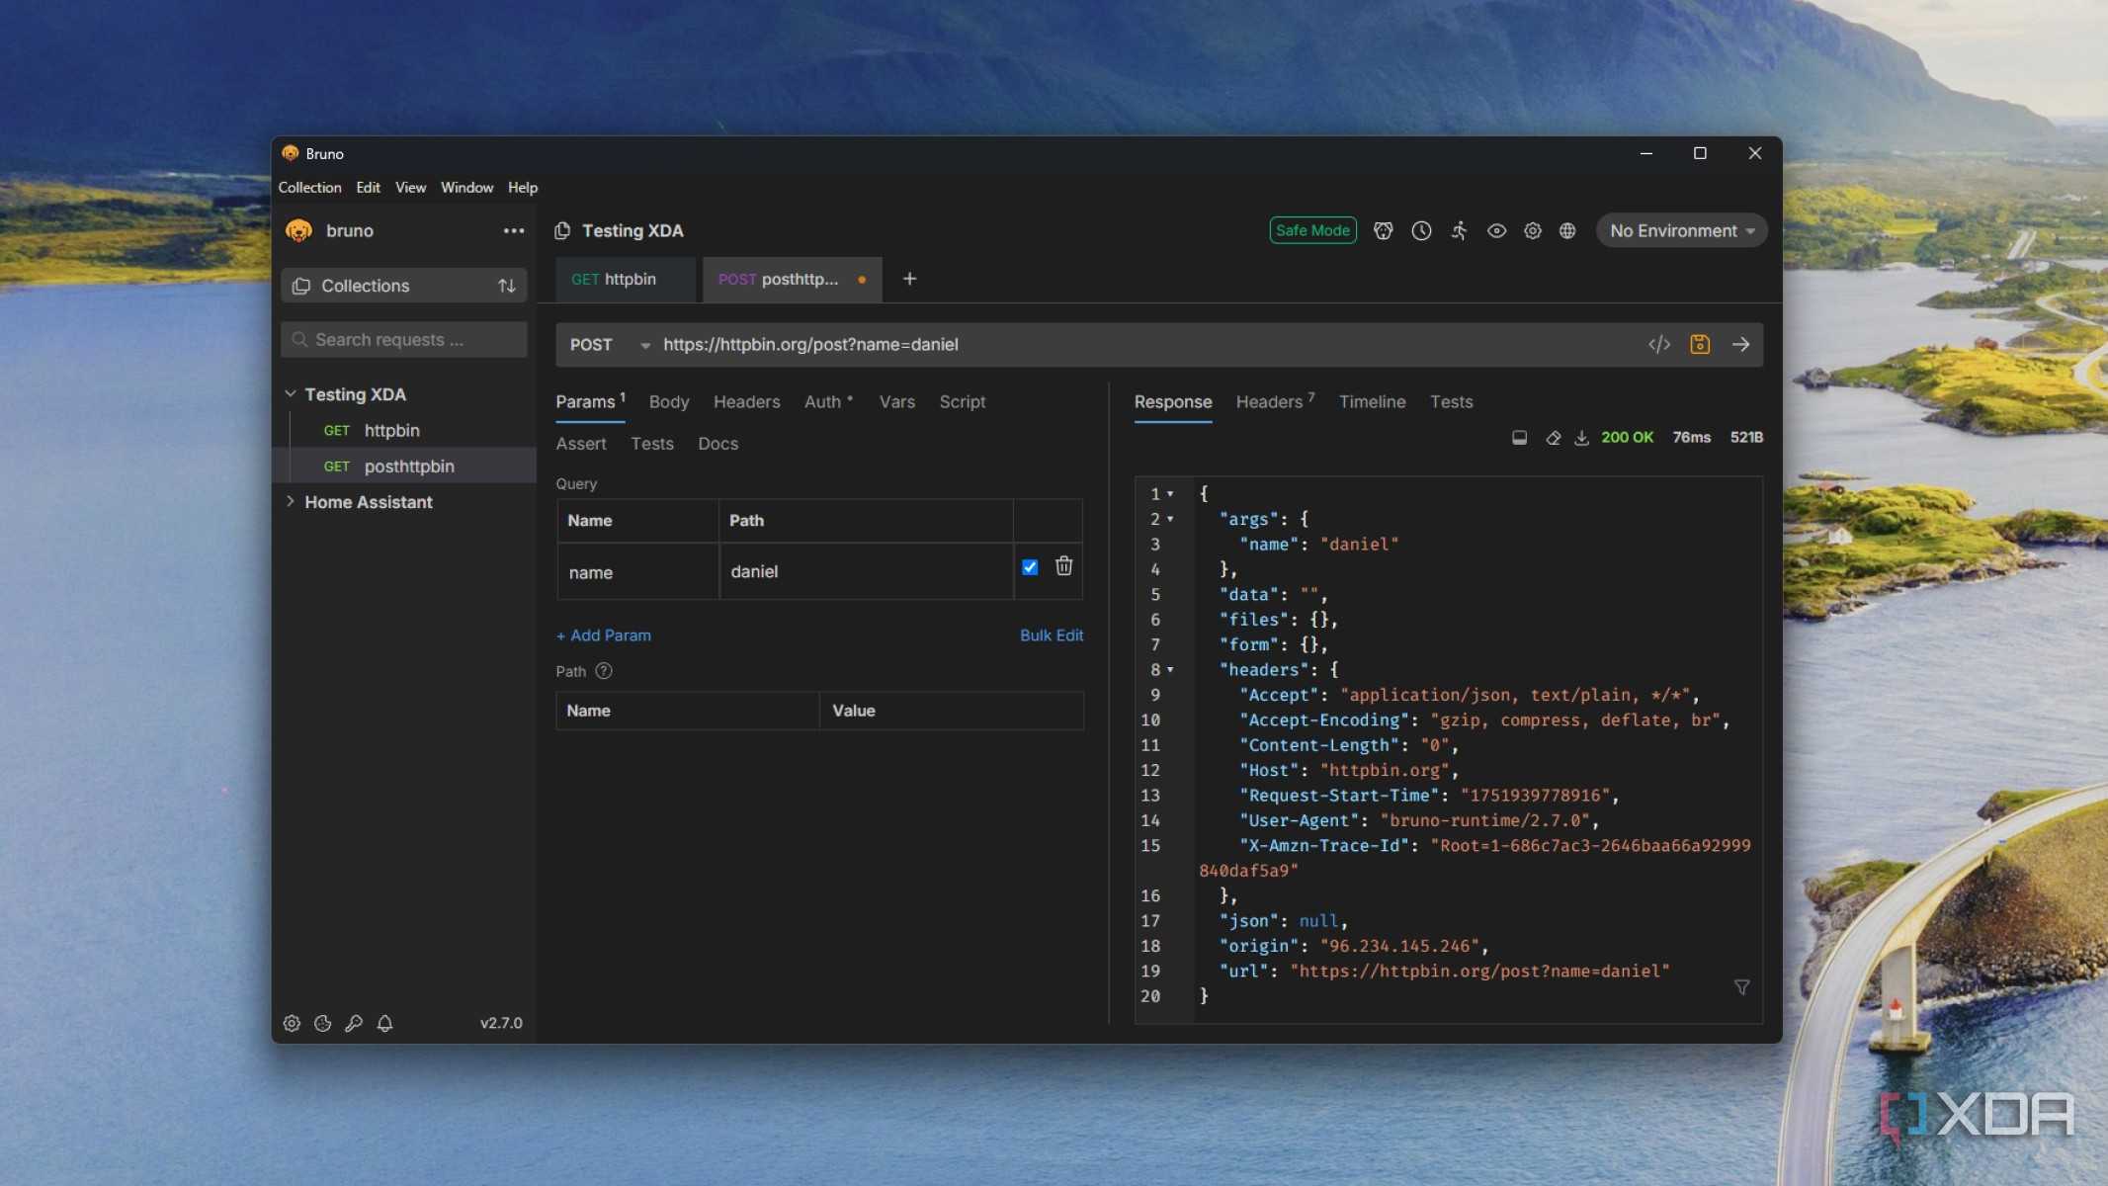Open the Script tab

[x=962, y=401]
